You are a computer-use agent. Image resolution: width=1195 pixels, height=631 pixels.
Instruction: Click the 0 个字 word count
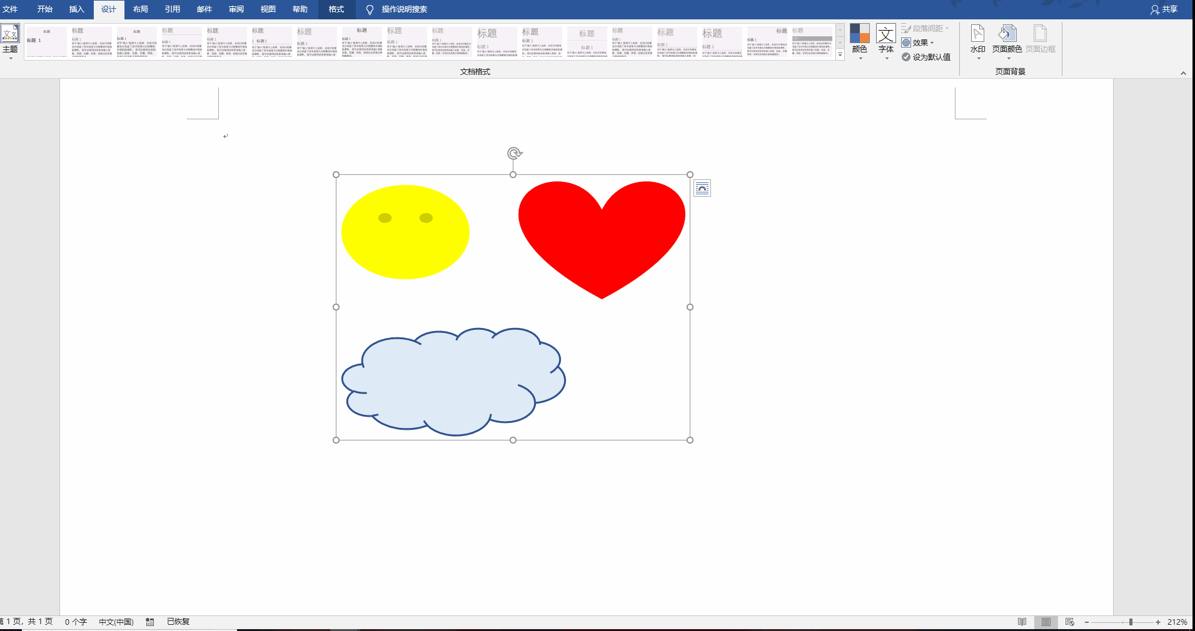[x=76, y=622]
